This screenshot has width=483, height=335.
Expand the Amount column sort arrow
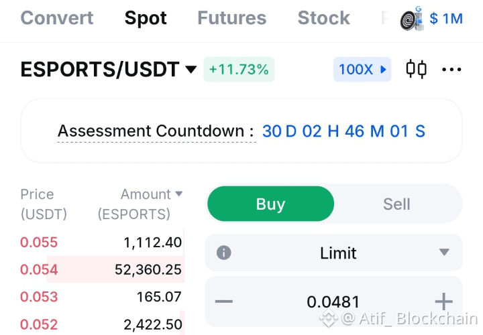coord(179,194)
